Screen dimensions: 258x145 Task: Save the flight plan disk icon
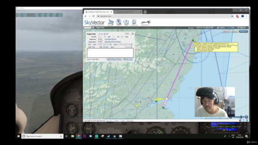click(104, 34)
